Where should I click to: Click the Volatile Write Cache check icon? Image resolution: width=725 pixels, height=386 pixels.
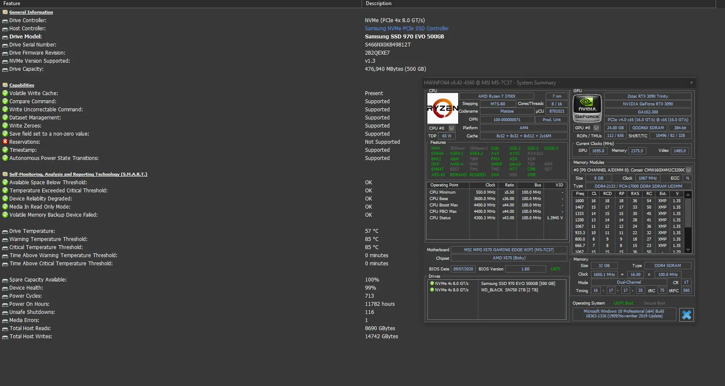(x=5, y=93)
